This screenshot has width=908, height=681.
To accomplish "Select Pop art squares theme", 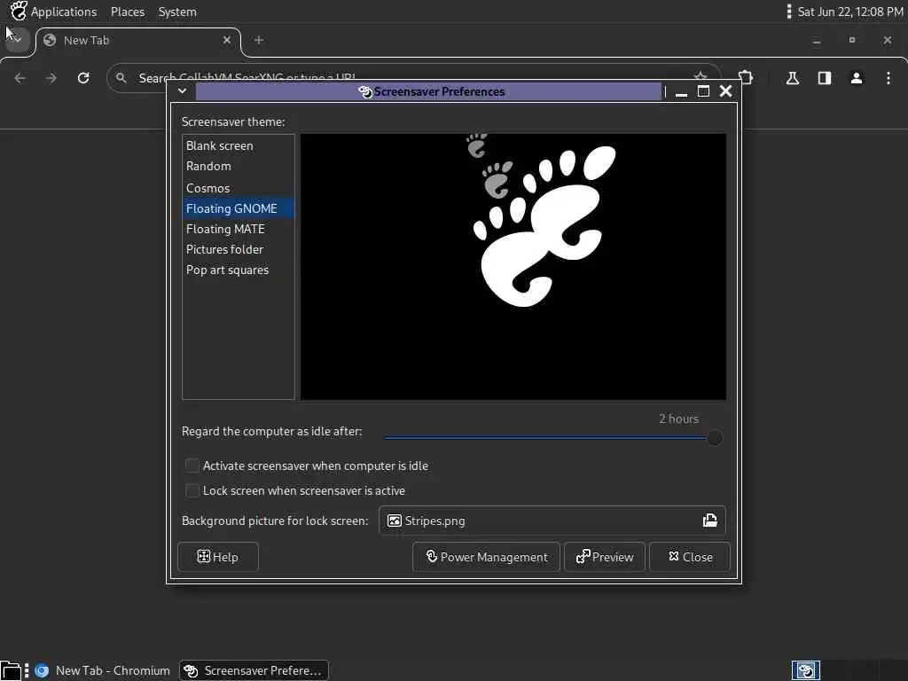I will pos(238,270).
